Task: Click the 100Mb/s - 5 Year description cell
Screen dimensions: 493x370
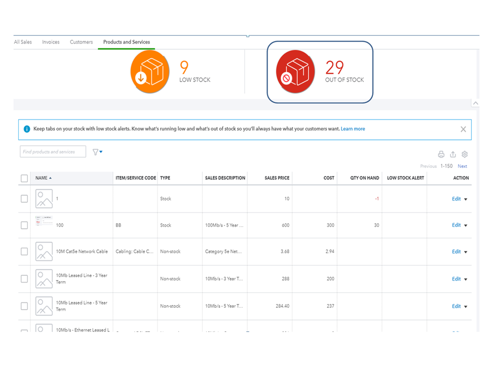Action: tap(224, 225)
